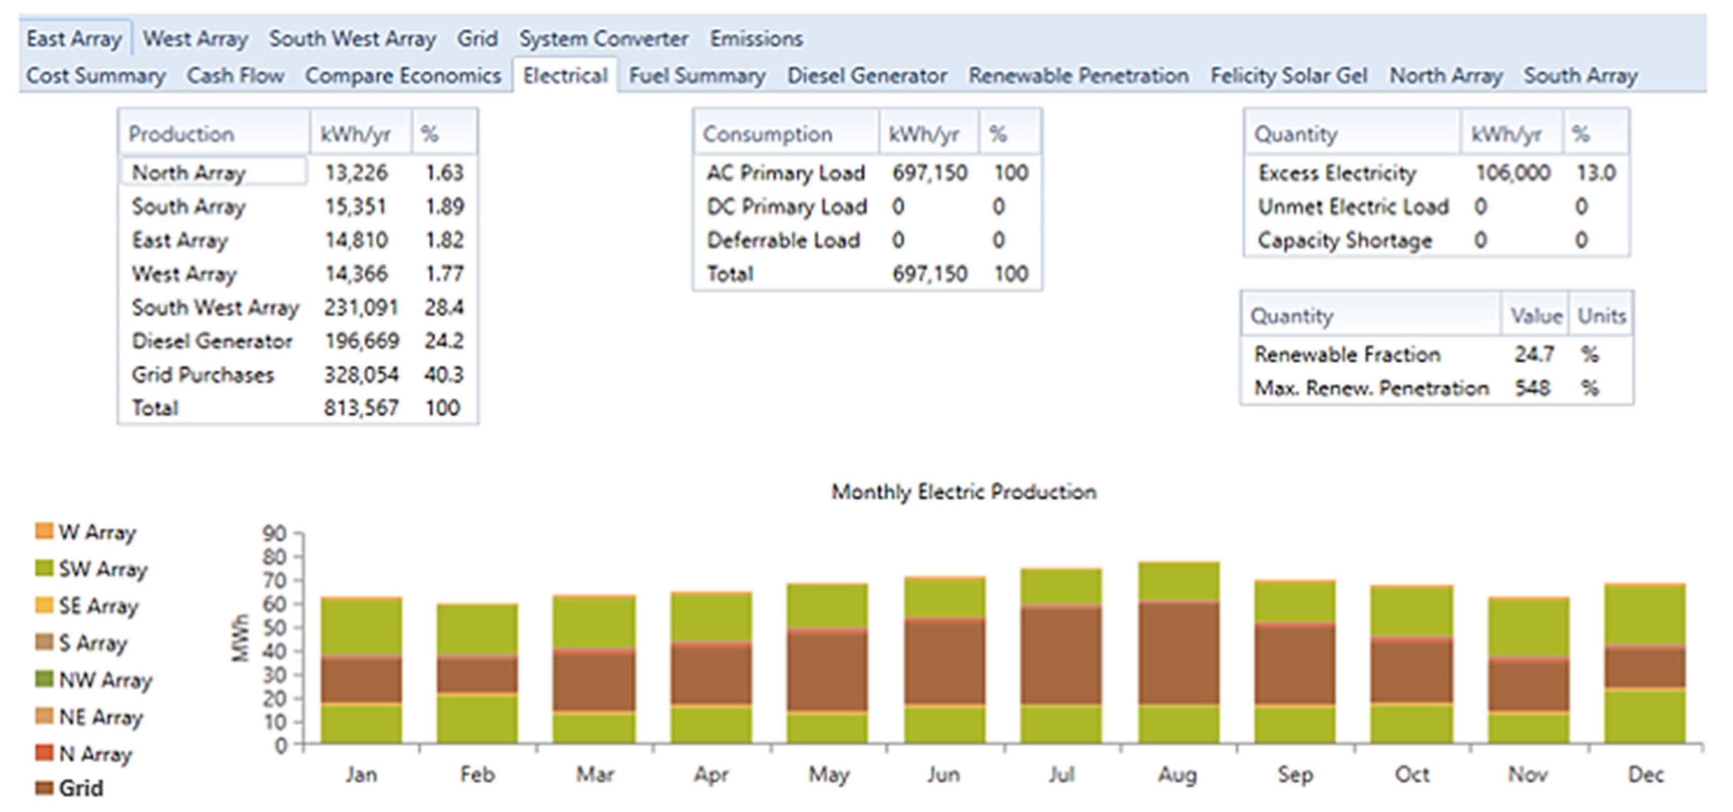The height and width of the screenshot is (812, 1733).
Task: Switch to Cash Flow tab
Action: pyautogui.click(x=235, y=76)
